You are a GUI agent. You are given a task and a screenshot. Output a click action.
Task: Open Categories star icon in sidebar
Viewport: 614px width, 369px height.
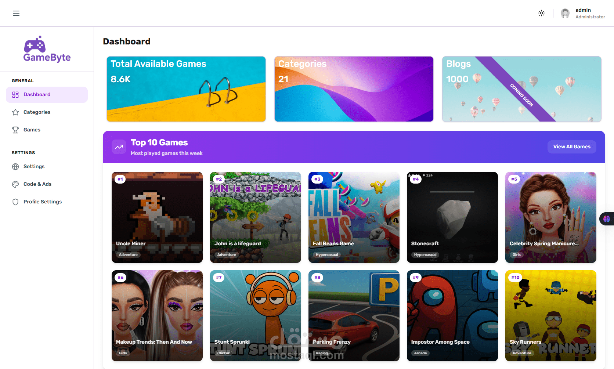point(15,112)
